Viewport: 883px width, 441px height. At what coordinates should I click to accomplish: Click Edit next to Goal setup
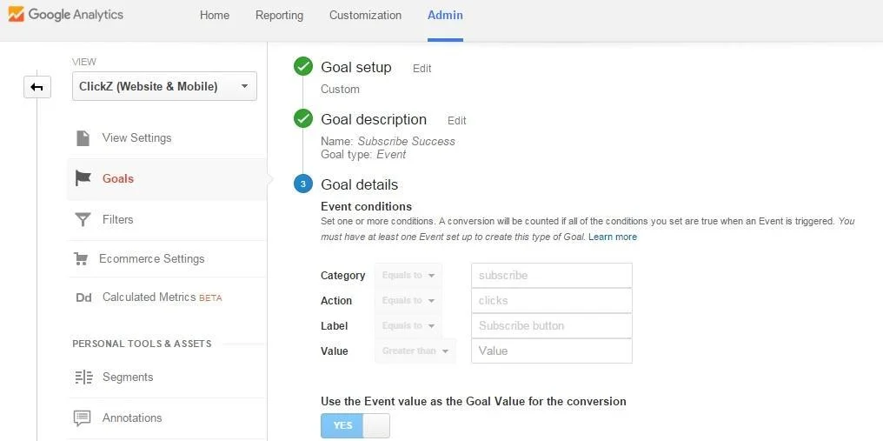(422, 69)
